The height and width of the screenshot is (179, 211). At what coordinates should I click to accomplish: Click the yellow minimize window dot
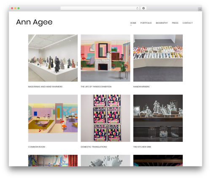click(15, 8)
